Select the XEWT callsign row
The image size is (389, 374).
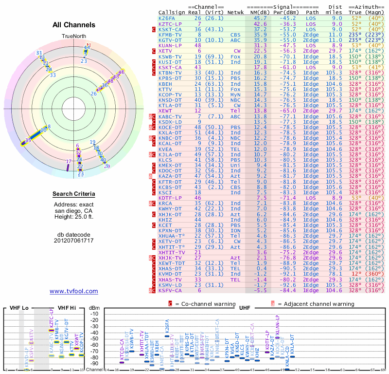(271, 111)
